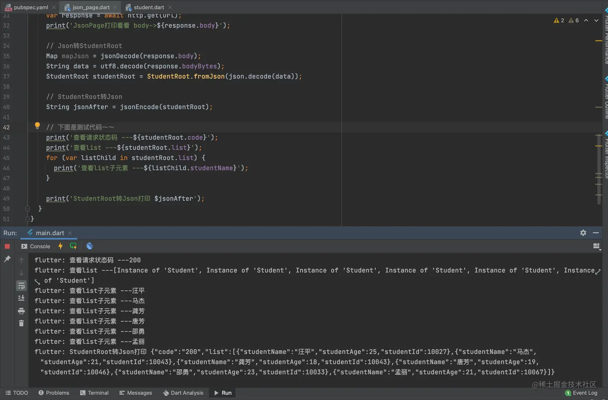
Task: Collapse code fold at line 50
Action: [x=28, y=209]
